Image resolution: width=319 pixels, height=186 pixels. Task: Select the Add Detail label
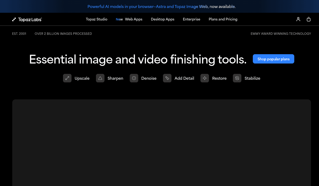(184, 78)
